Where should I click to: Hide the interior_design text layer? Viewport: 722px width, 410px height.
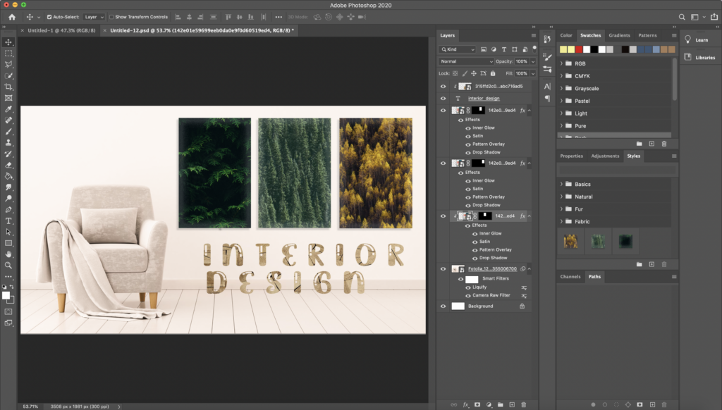[443, 98]
